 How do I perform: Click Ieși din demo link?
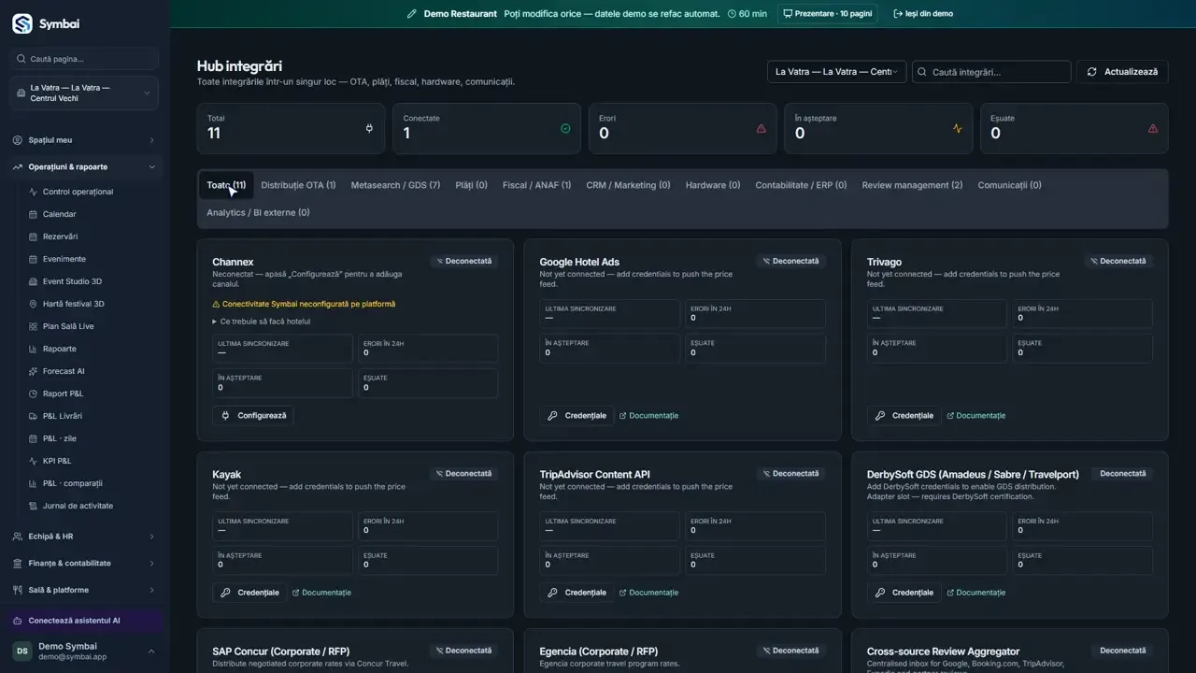(x=923, y=14)
